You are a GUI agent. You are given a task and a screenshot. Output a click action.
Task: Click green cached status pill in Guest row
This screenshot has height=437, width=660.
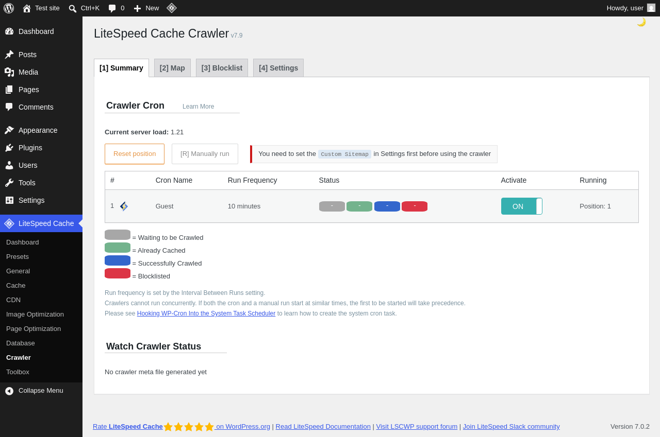[359, 206]
